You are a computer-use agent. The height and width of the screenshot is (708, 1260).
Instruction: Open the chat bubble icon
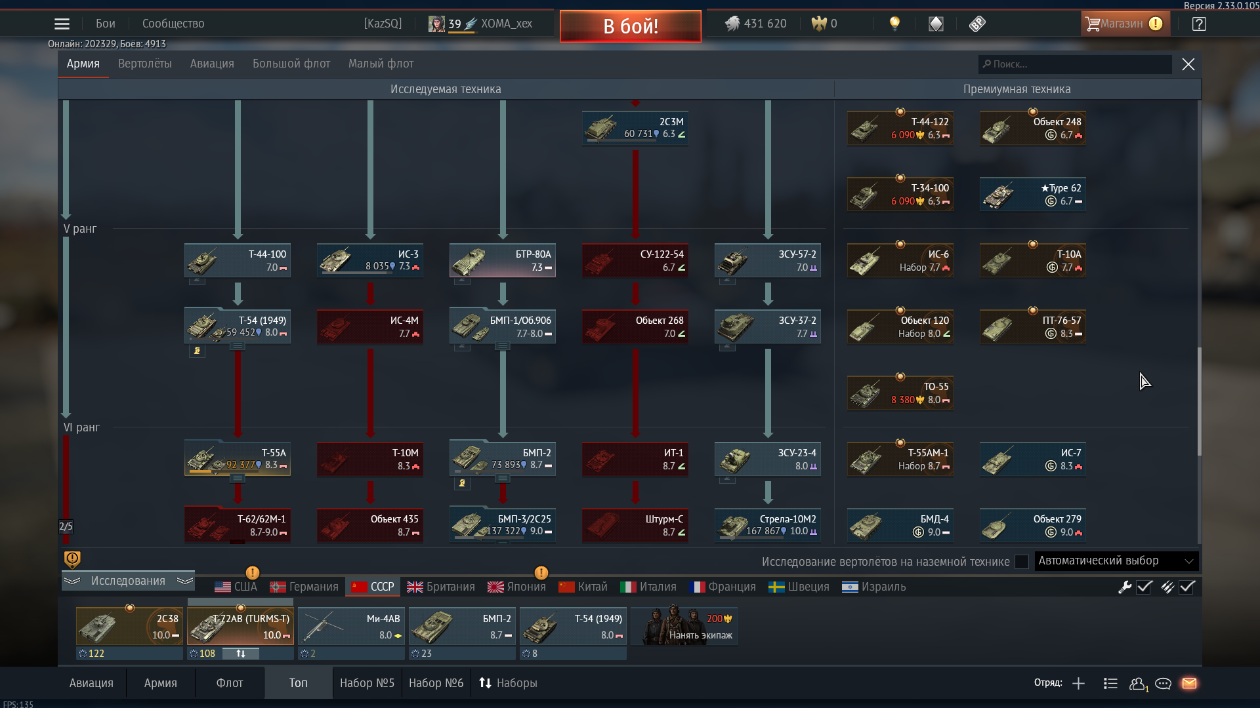coord(1163,684)
